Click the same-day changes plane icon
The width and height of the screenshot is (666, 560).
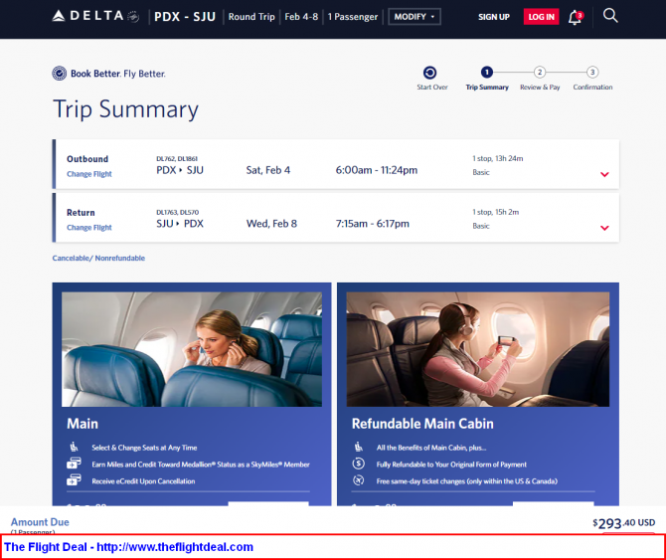click(x=359, y=480)
